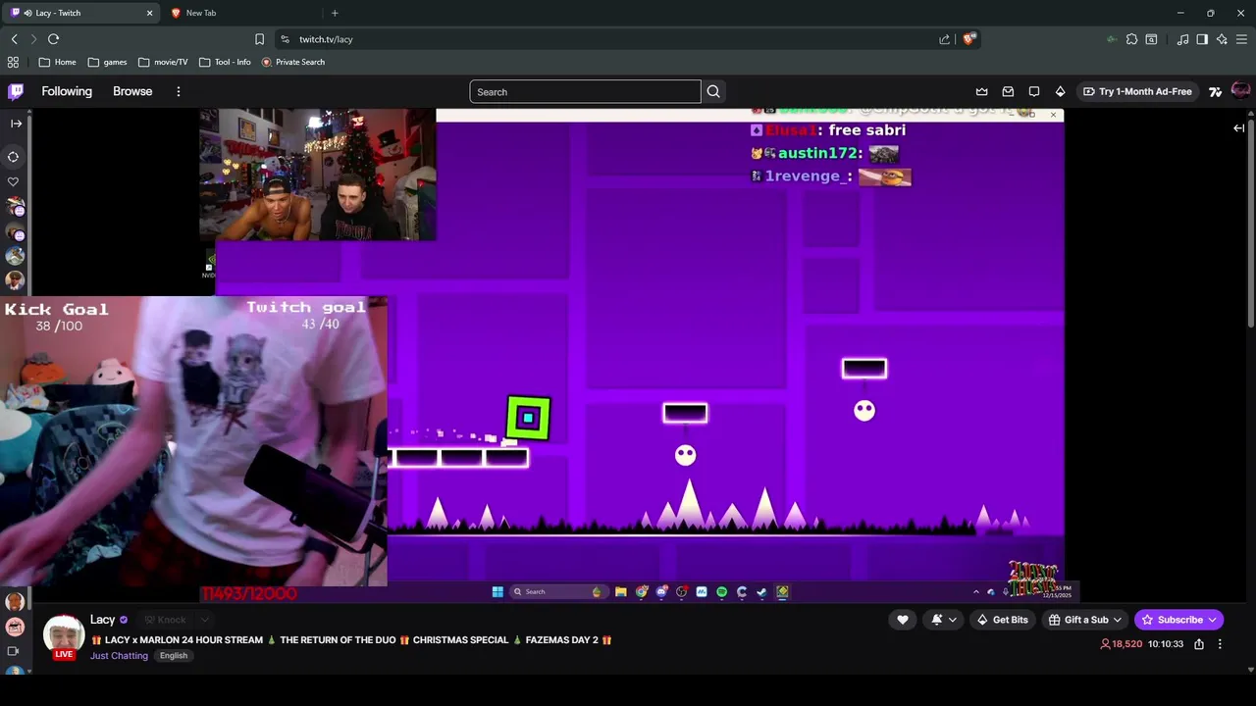Viewport: 1256px width, 706px height.
Task: Open the Twitch home logo
Action: 16,91
